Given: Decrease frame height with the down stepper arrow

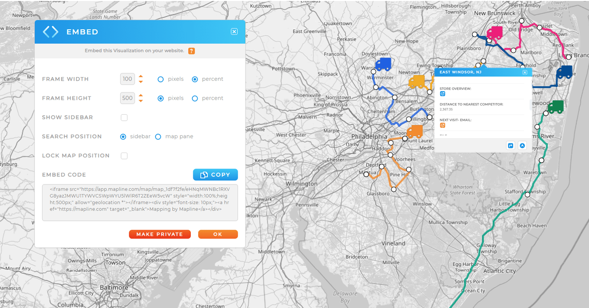Looking at the screenshot, I should (x=140, y=101).
